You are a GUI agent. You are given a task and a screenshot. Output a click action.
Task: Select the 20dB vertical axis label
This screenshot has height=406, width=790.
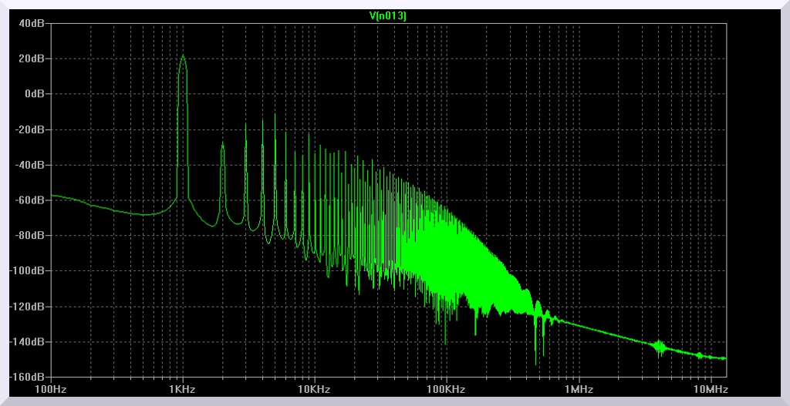33,59
